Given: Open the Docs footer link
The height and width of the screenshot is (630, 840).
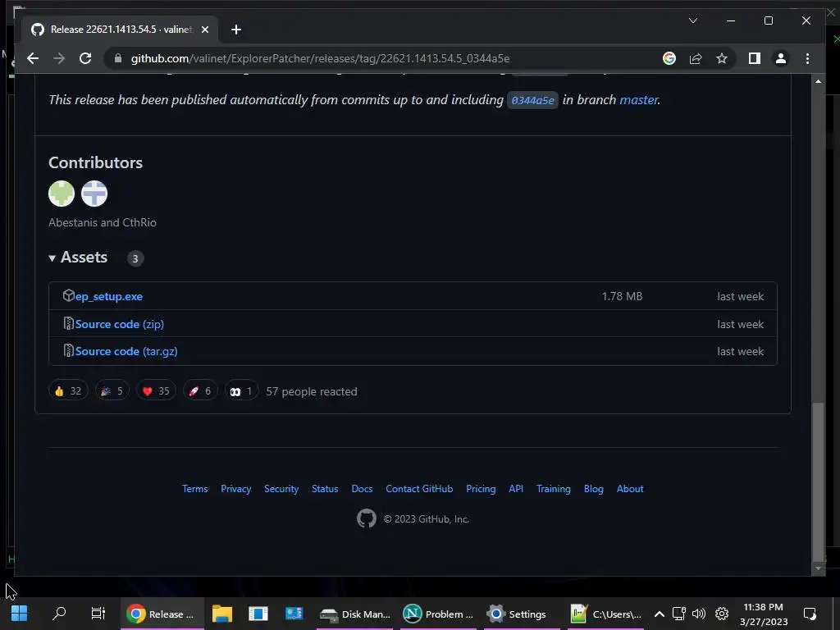Looking at the screenshot, I should click(362, 489).
